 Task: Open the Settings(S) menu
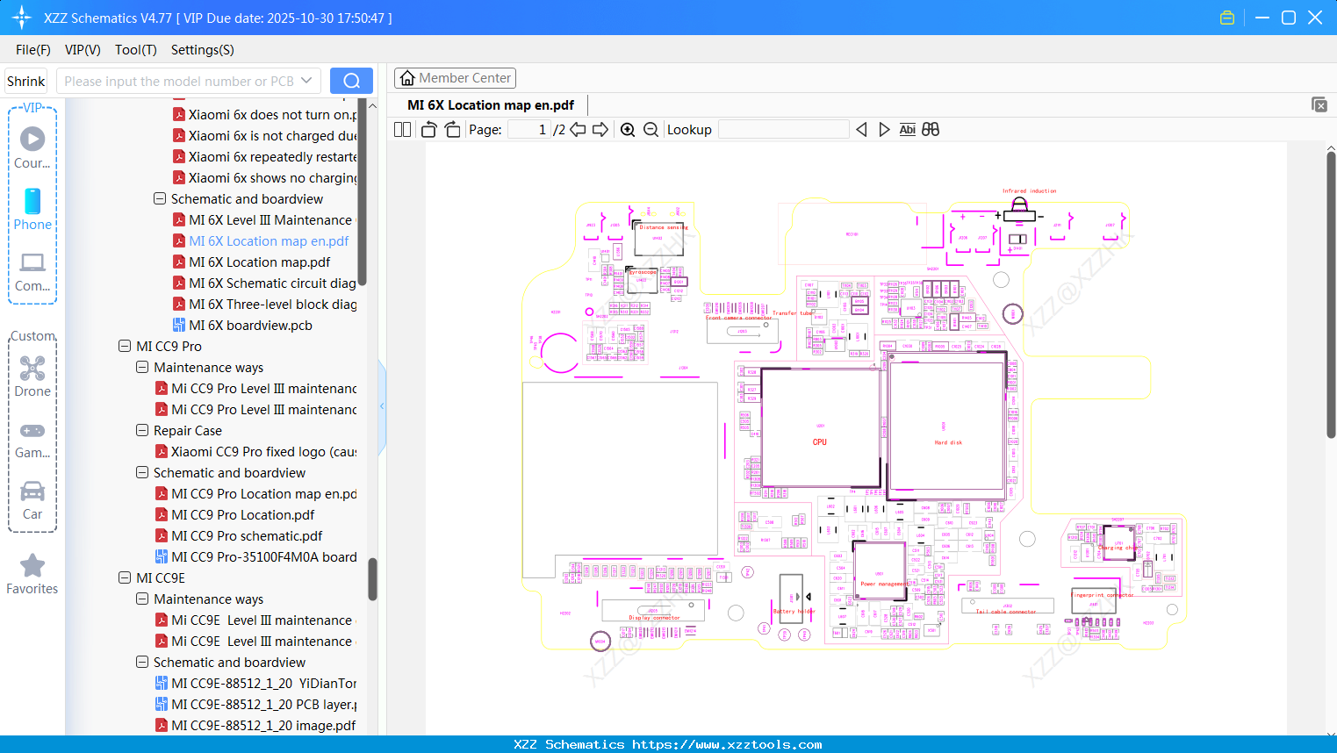[202, 50]
